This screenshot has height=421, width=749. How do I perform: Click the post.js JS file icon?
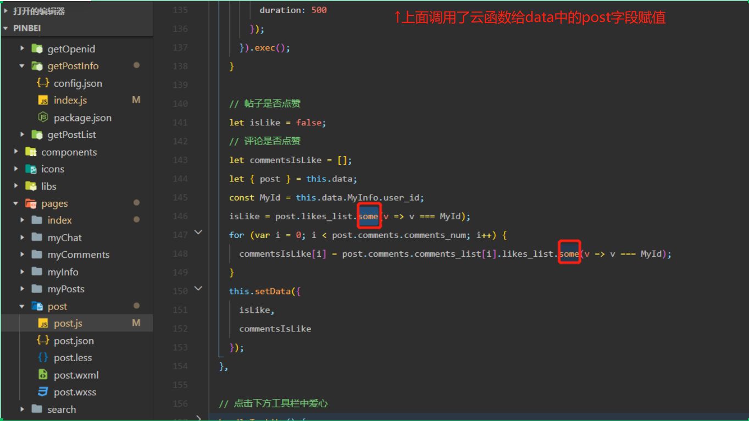point(43,323)
